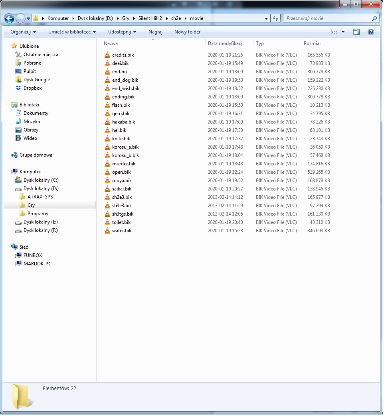Sort by the Rozmiar column header

tap(317, 43)
